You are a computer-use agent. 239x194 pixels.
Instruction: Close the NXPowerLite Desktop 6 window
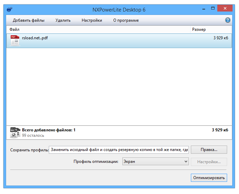(x=225, y=8)
